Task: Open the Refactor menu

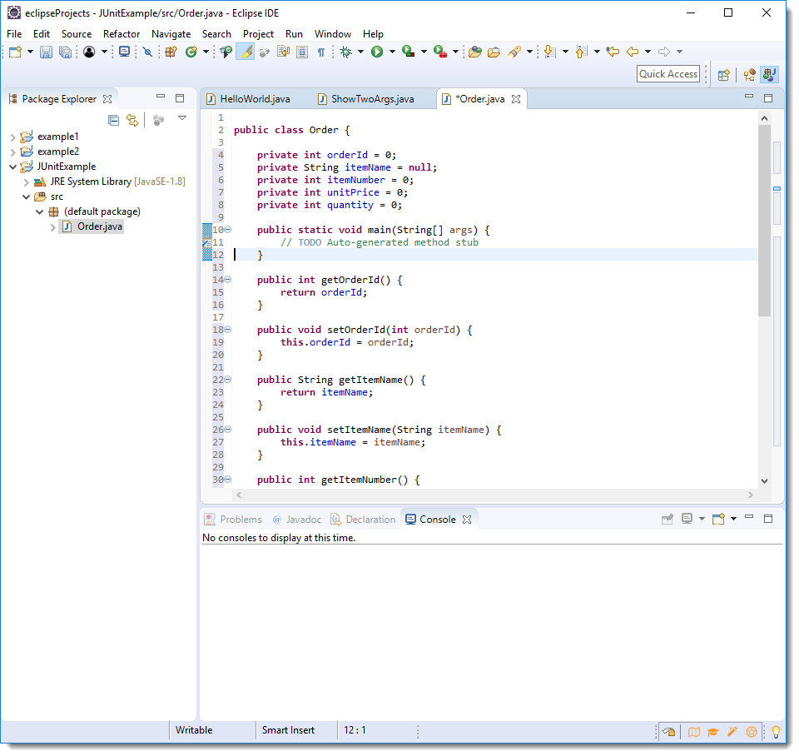Action: click(x=122, y=33)
